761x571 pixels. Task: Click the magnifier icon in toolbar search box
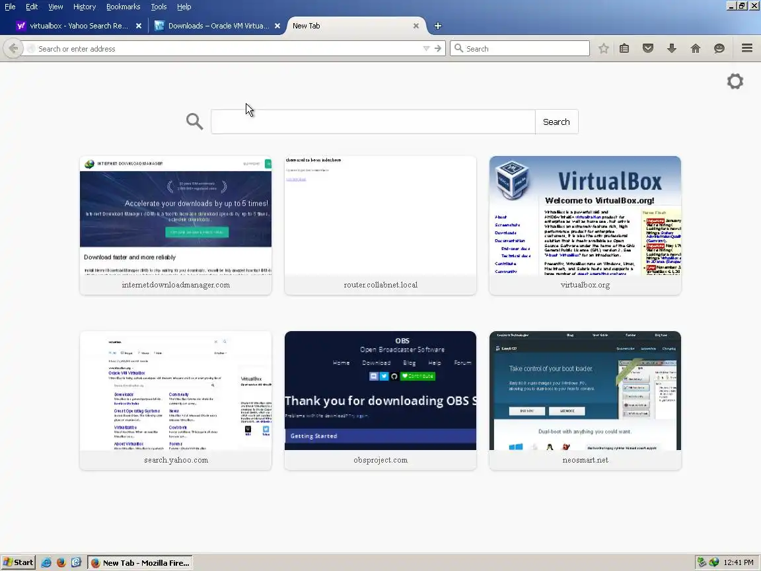[458, 48]
